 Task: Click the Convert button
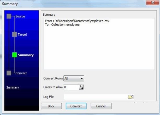(x=76, y=106)
